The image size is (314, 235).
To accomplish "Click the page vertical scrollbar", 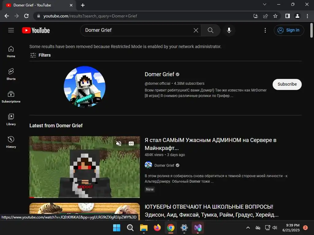I will tap(312, 30).
